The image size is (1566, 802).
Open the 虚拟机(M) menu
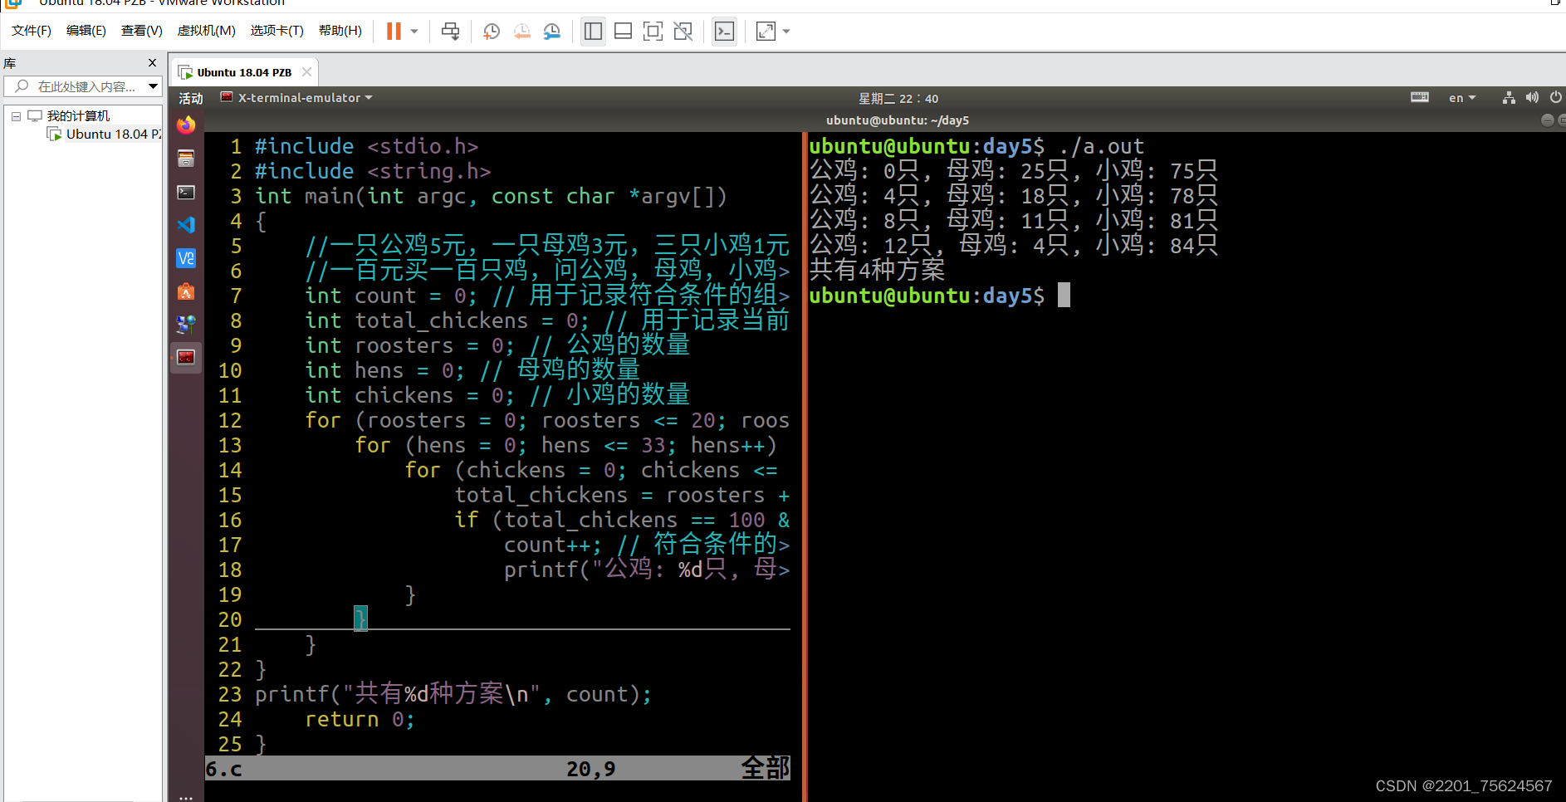click(x=207, y=31)
